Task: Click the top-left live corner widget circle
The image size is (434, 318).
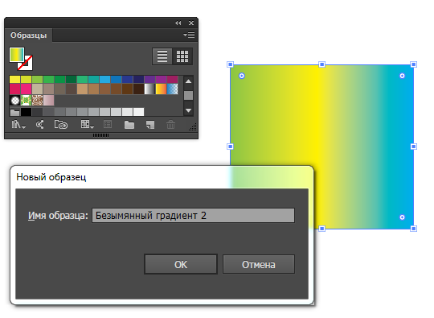Action: (242, 76)
